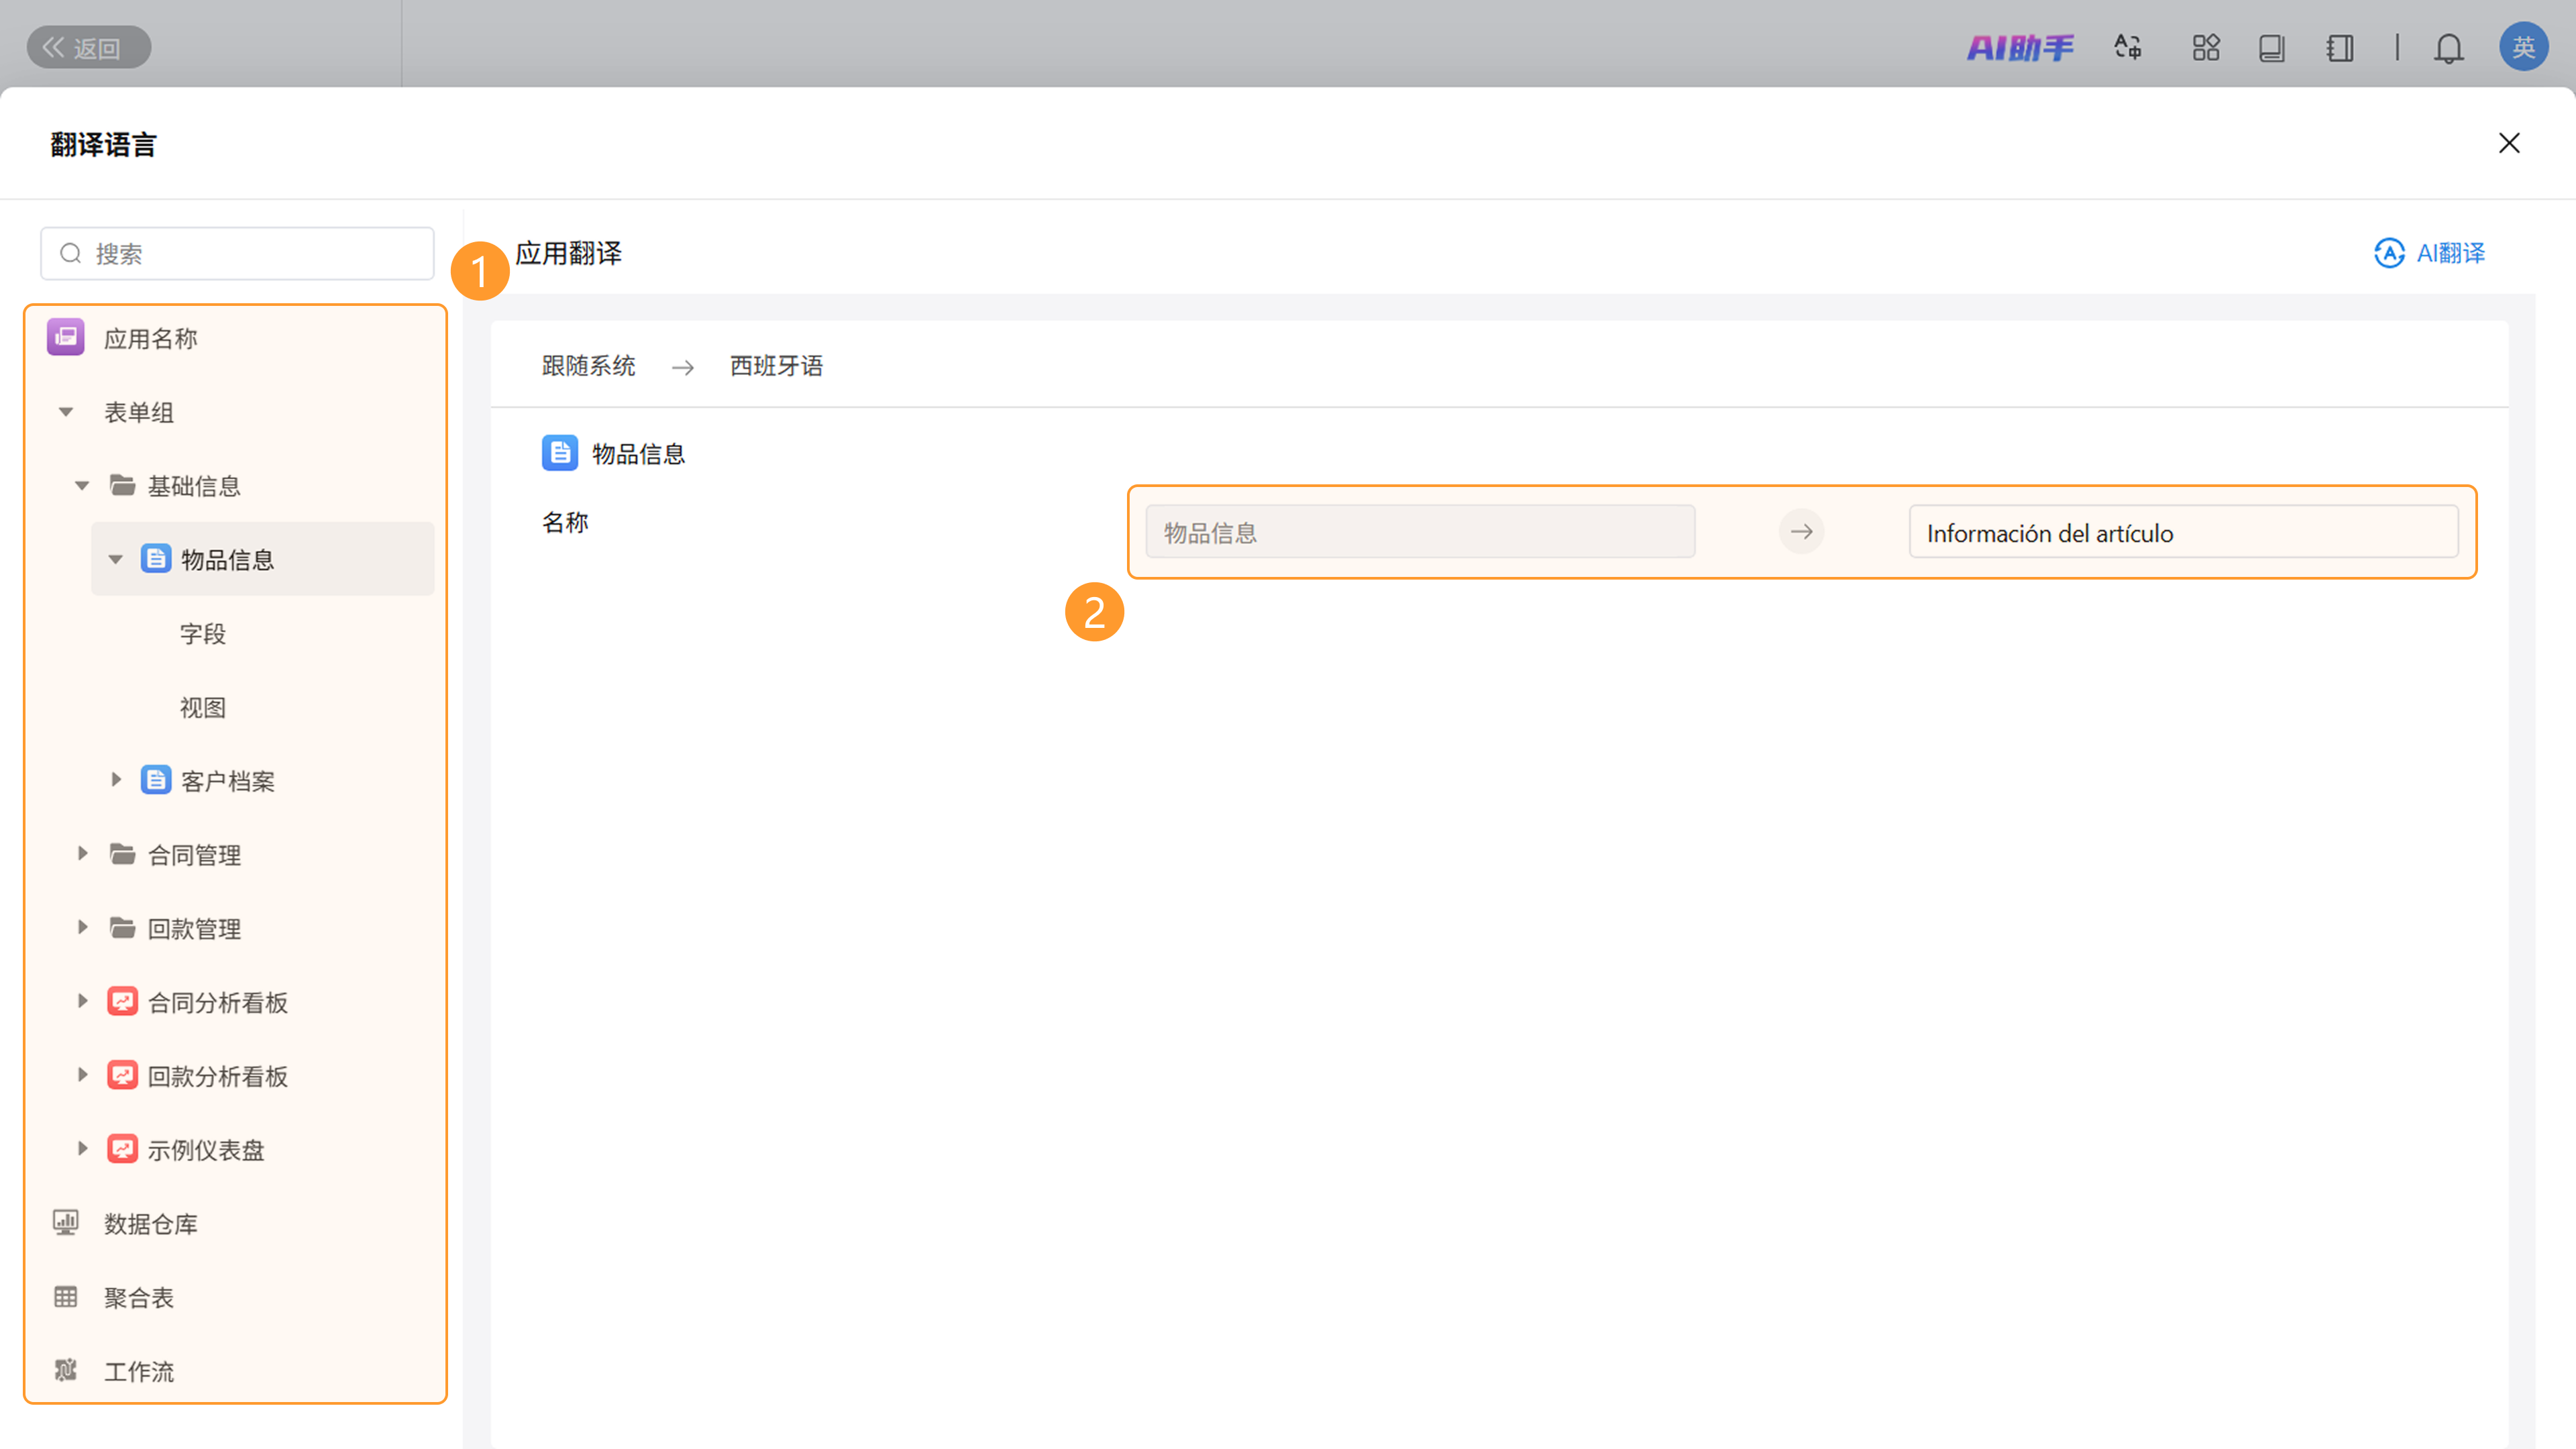Viewport: 2576px width, 1449px height.
Task: Click the AI翻译 button
Action: [2430, 253]
